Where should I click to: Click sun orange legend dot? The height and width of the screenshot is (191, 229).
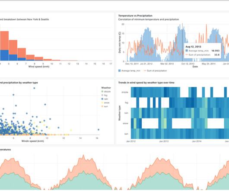[102, 106]
